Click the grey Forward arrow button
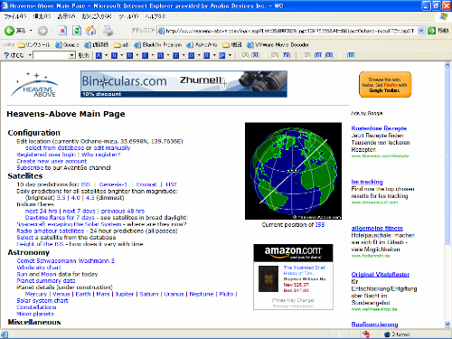Viewport: 452px width, 339px height. 42,31
